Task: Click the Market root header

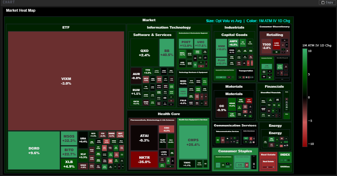Action: [x=149, y=20]
